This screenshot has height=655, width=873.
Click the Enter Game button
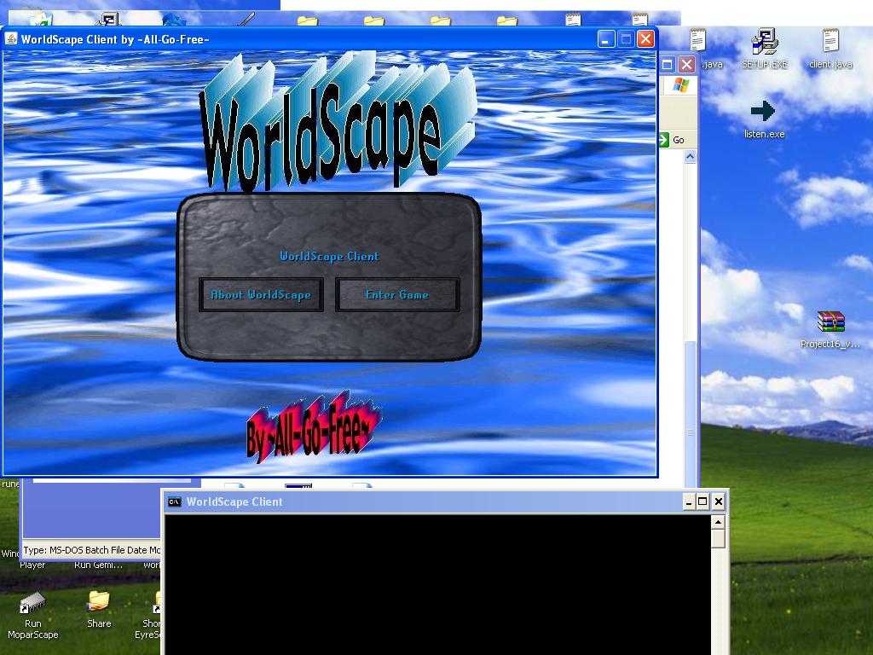click(x=397, y=294)
